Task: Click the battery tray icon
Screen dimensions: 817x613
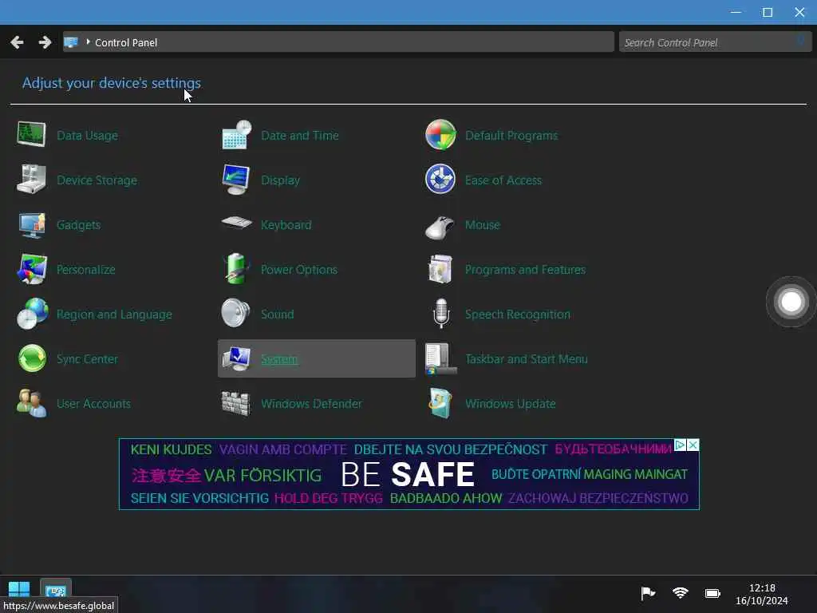Action: tap(712, 593)
